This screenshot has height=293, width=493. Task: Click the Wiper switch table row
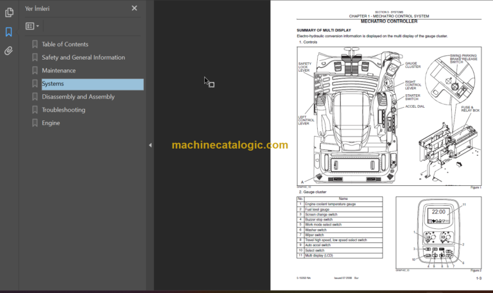[x=340, y=235]
